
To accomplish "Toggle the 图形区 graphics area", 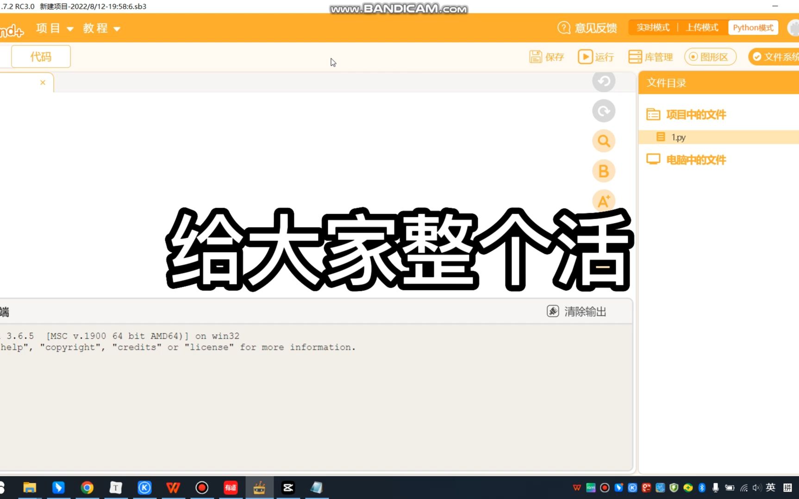I will tap(710, 56).
